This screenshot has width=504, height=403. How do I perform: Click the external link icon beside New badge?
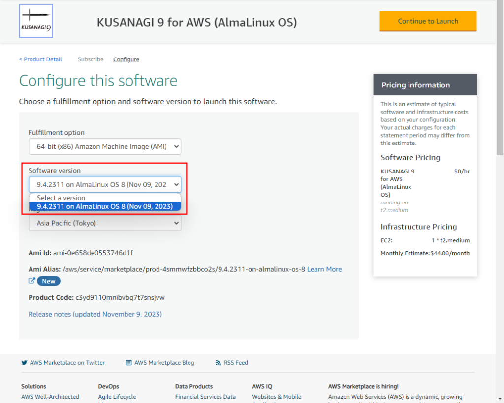tap(31, 281)
